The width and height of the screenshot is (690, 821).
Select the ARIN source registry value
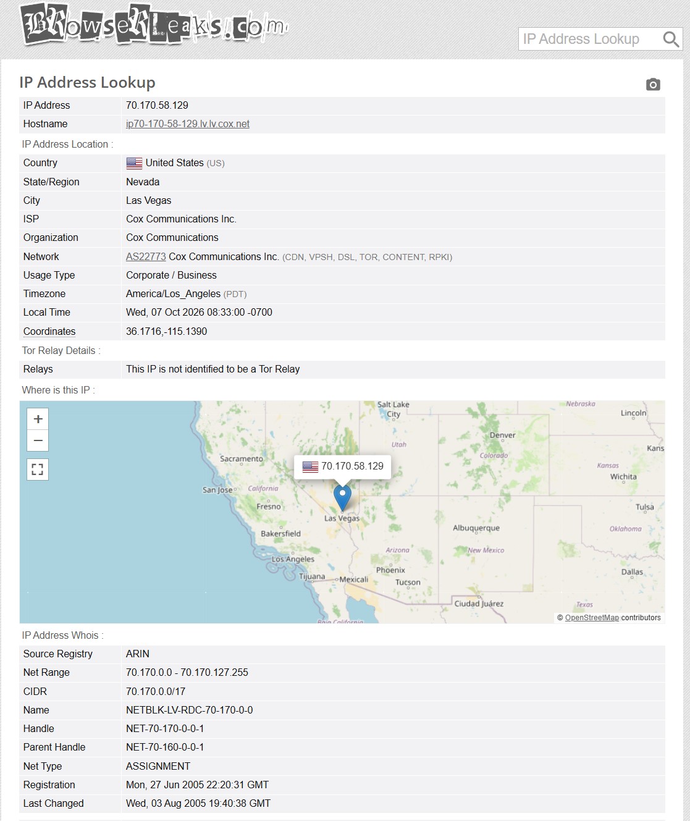coord(138,654)
